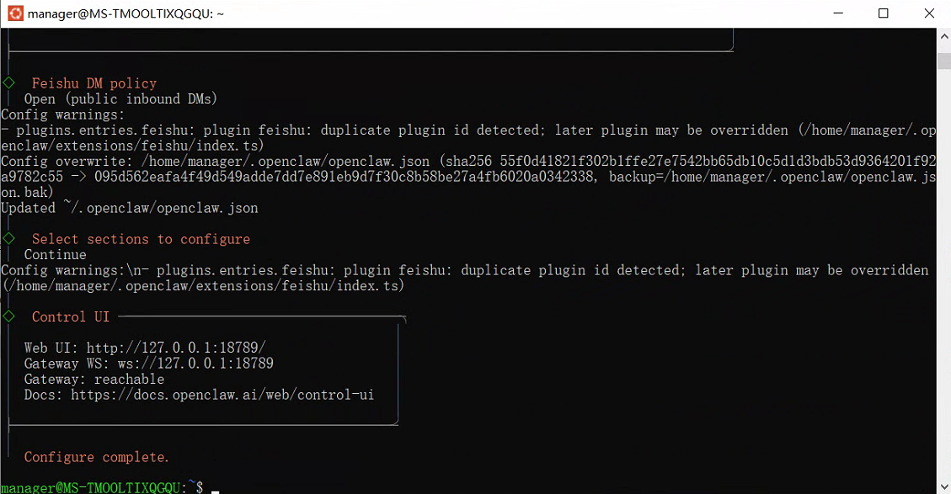Image resolution: width=951 pixels, height=494 pixels.
Task: Open docs.openclaw.ai control-ui docs link
Action: click(222, 395)
